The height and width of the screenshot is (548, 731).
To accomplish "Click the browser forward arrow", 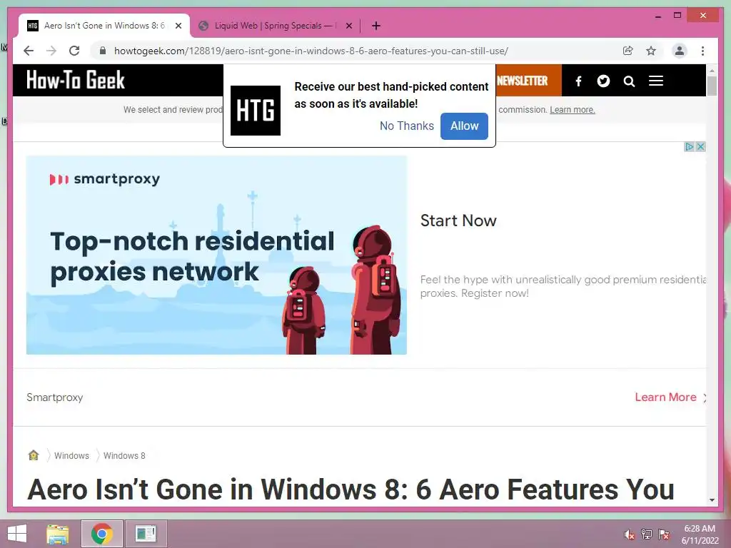I will point(51,51).
